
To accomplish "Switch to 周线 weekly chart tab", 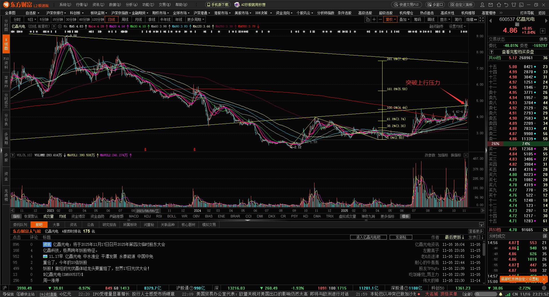I will click(x=125, y=19).
